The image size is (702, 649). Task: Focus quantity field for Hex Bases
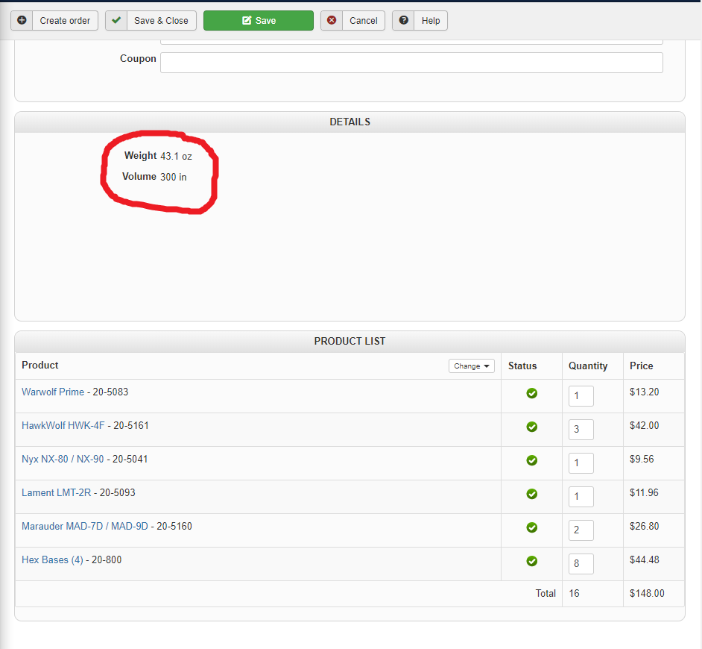tap(581, 564)
